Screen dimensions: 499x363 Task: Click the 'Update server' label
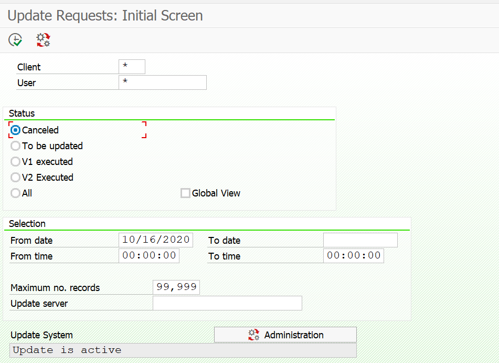tap(39, 304)
